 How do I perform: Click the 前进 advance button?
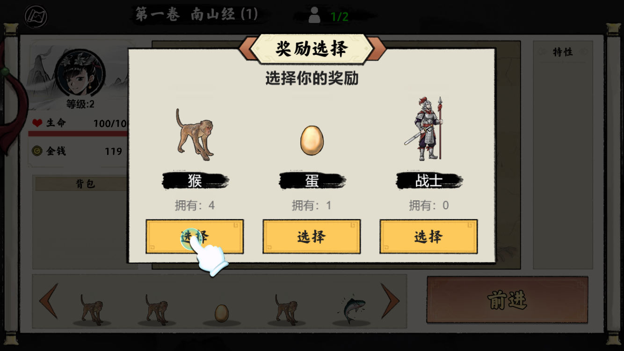coord(508,300)
